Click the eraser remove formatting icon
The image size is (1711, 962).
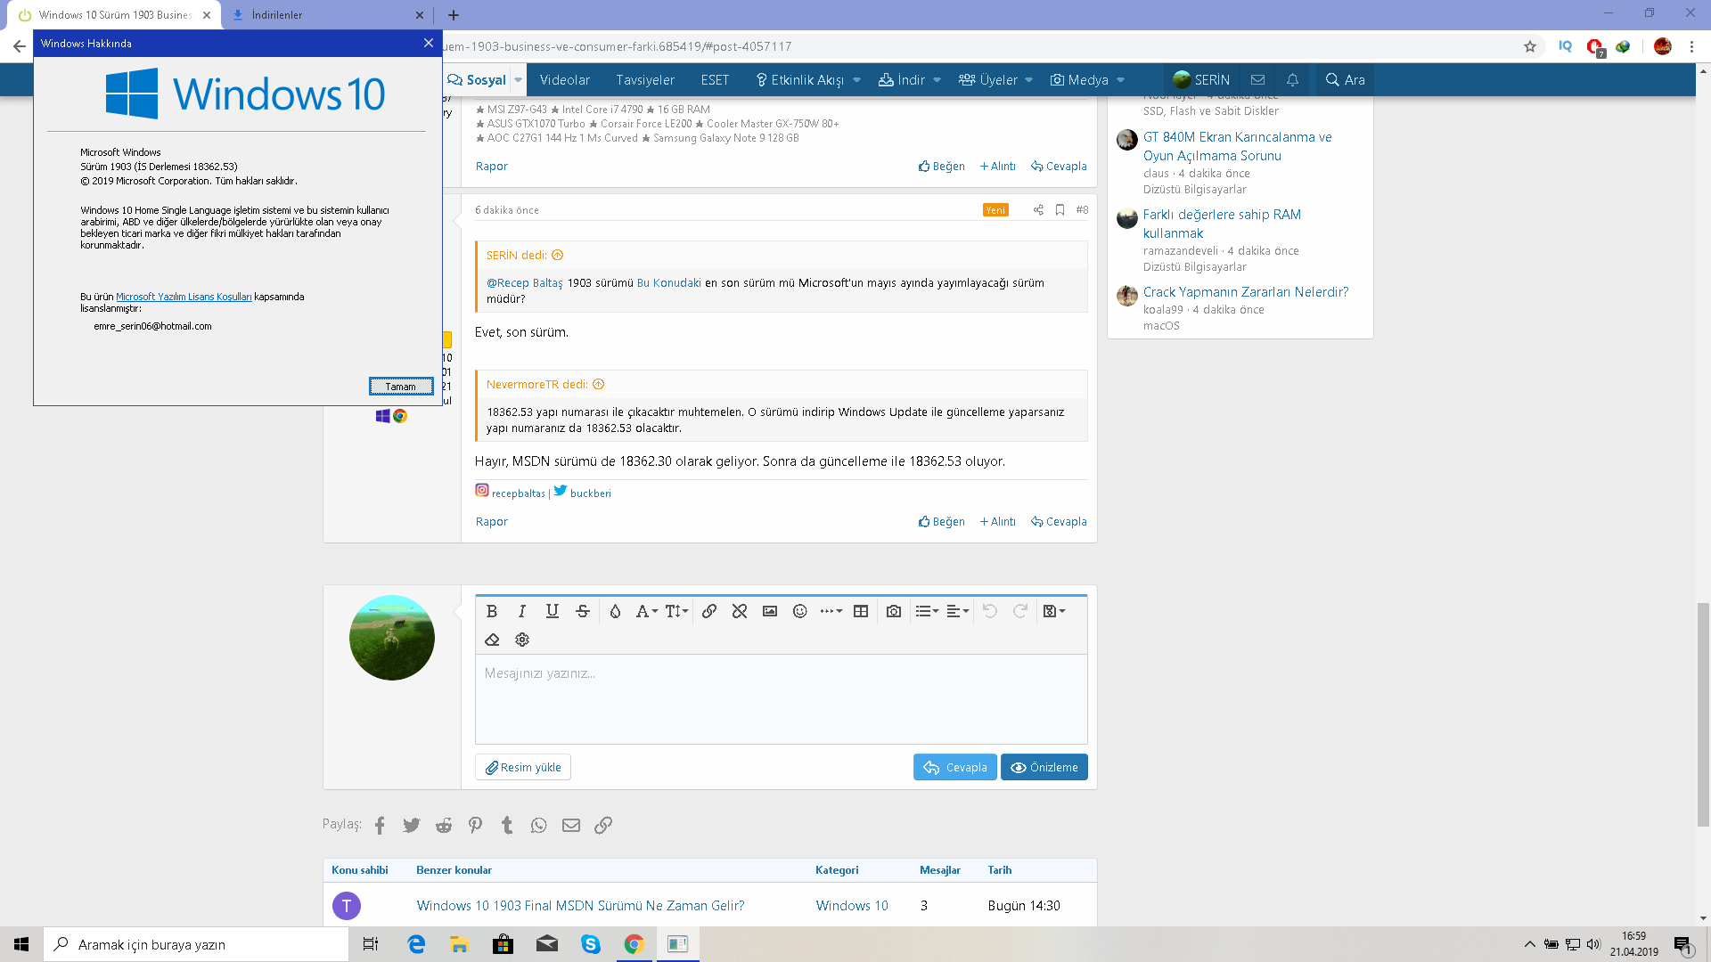click(492, 640)
